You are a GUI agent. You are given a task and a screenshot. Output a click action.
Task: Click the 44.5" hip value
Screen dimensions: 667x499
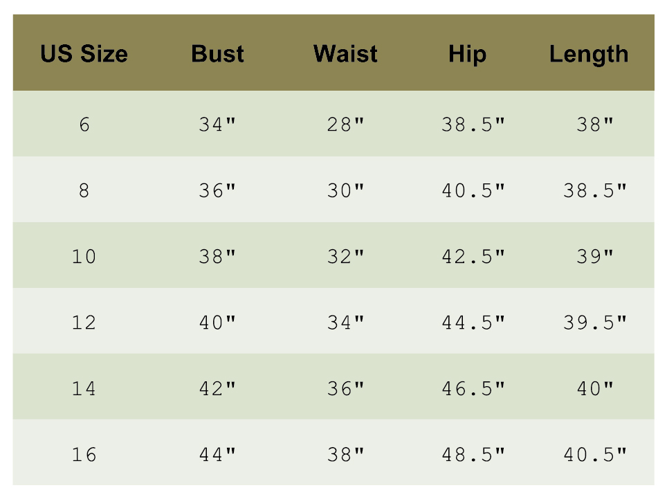click(x=473, y=323)
